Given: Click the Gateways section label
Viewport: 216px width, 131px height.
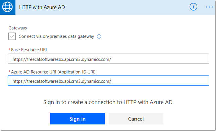Looking at the screenshot, I should click(x=18, y=28).
